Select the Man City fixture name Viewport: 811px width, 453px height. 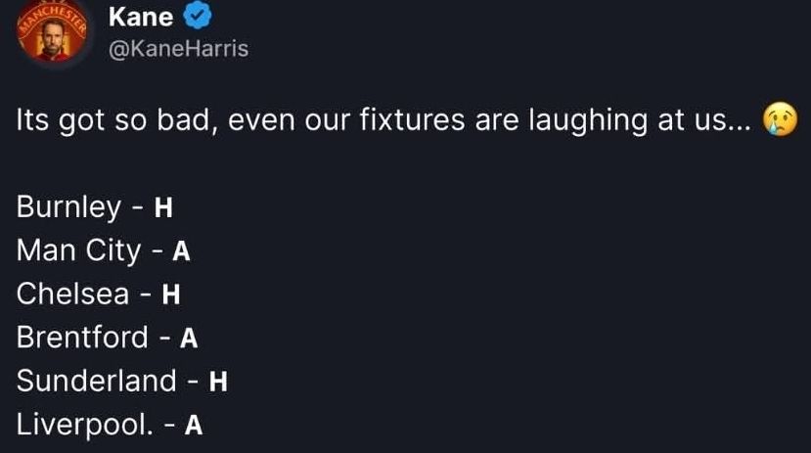78,251
